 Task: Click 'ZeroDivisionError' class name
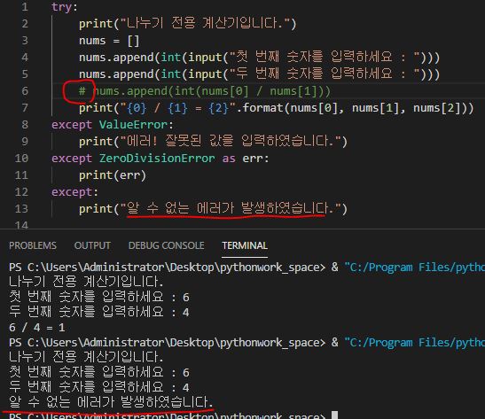pos(157,159)
